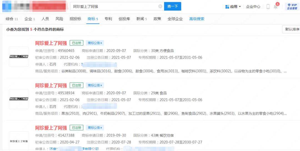
Task: Select the 招投标 tab
Action: point(75,19)
